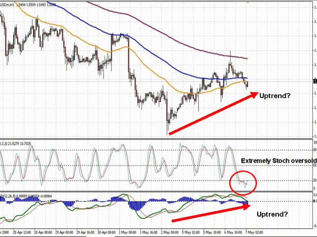This screenshot has height=237, width=317.
Task: Click the 6 May 10:00 time label
Action: 233,232
